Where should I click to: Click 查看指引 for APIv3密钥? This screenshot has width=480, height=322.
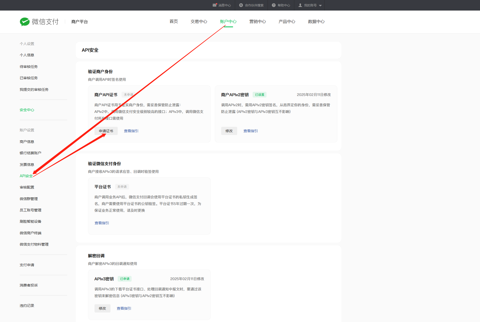point(124,308)
